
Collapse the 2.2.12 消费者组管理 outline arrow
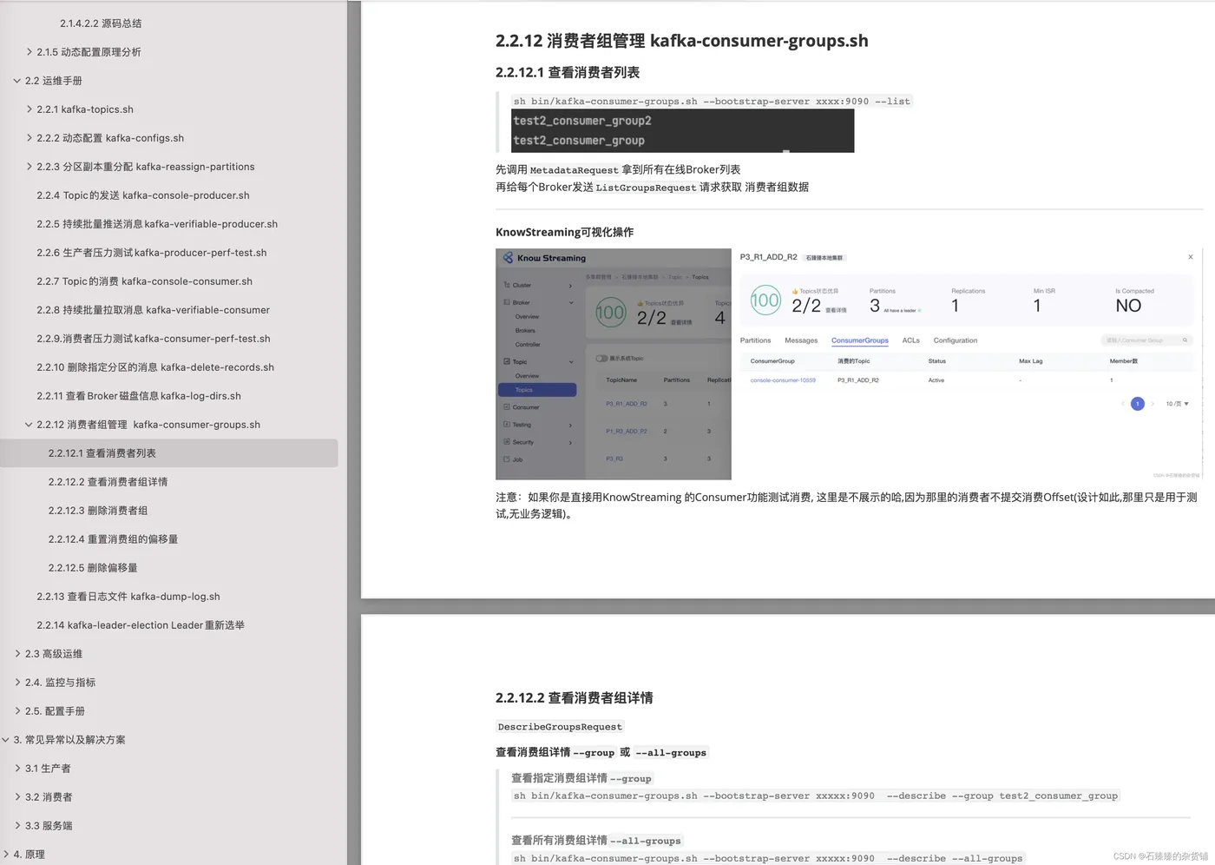[29, 425]
